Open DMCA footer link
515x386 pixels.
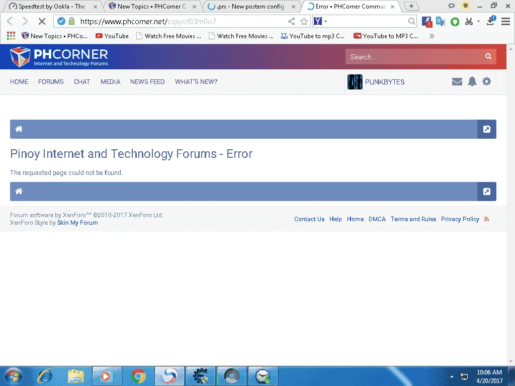[377, 219]
